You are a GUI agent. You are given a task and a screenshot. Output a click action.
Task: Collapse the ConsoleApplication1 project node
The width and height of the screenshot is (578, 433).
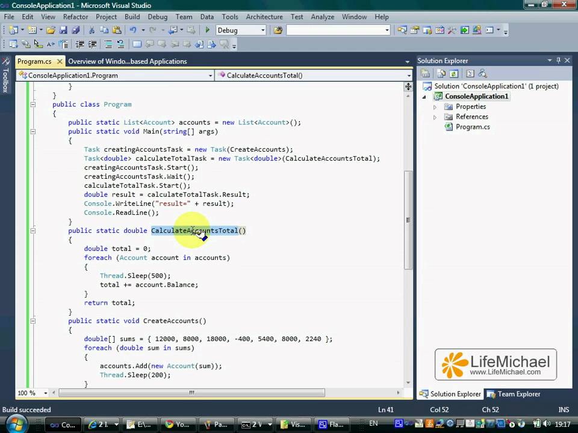tap(424, 97)
